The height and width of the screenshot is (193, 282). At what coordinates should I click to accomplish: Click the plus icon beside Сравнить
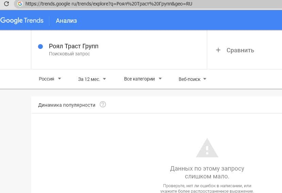218,50
